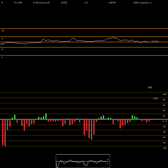Click the MR axis label -100
Screen dimensions: 168x168
[165, 148]
